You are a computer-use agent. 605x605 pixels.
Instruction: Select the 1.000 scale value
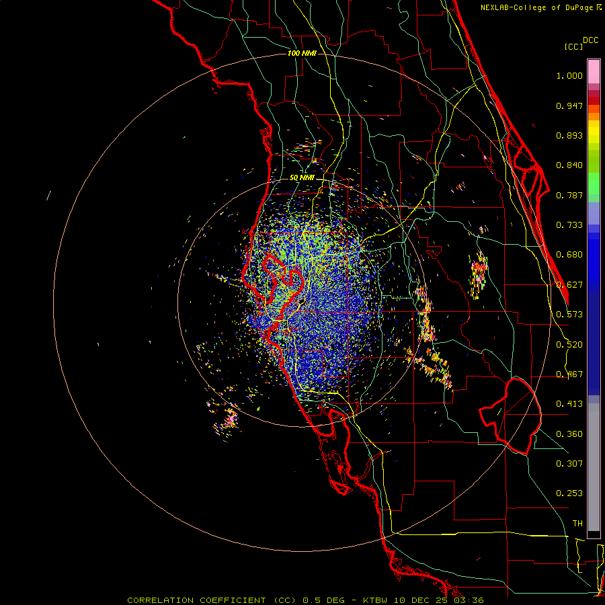[x=569, y=75]
